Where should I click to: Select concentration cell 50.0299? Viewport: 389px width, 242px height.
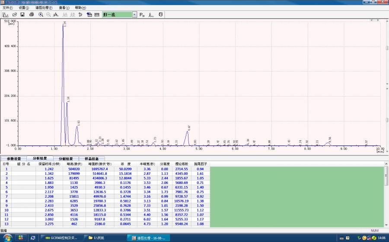click(125, 169)
